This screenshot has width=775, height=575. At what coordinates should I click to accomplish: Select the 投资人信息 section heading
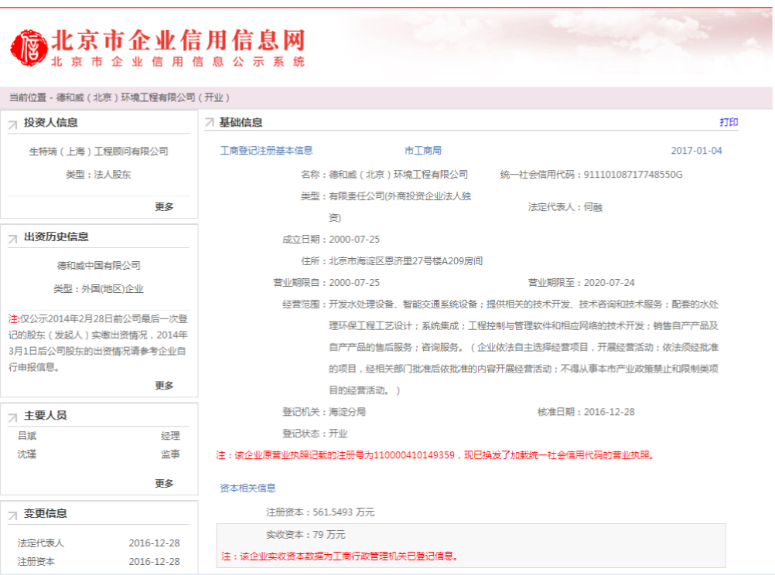point(51,123)
